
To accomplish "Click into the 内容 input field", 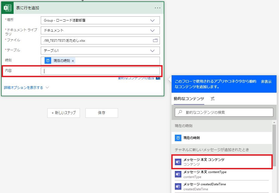I will coord(100,71).
